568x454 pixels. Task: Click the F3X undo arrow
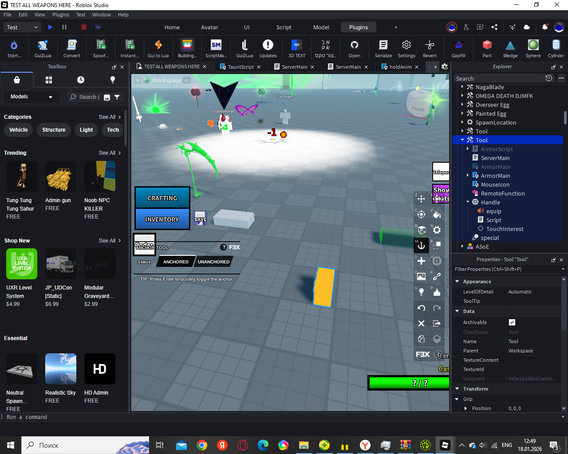click(421, 308)
